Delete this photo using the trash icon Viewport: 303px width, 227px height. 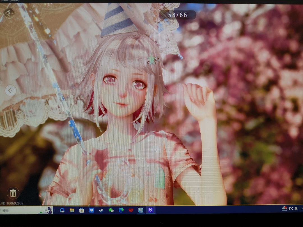13,193
